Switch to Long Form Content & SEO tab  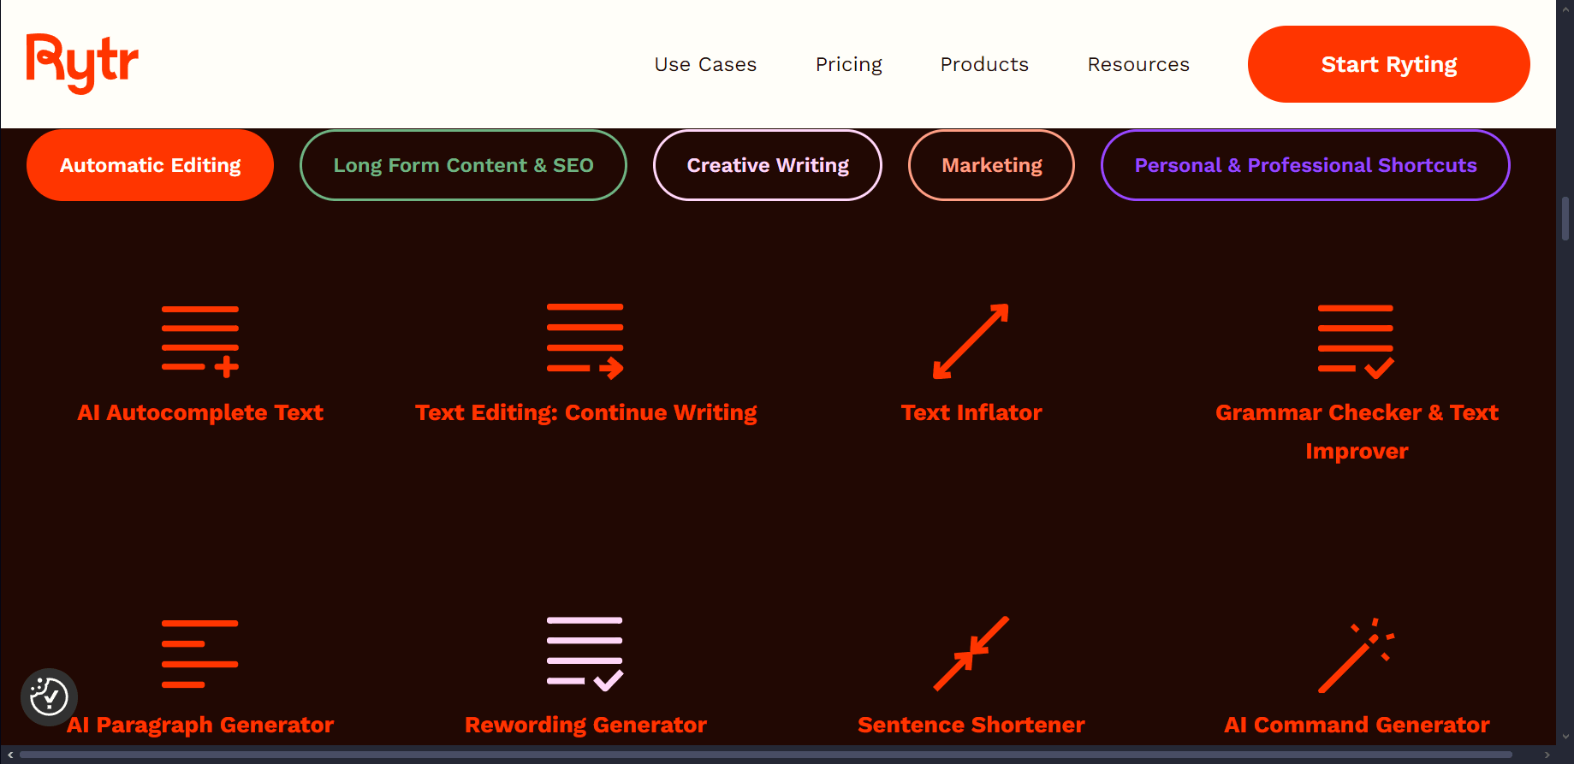coord(463,165)
